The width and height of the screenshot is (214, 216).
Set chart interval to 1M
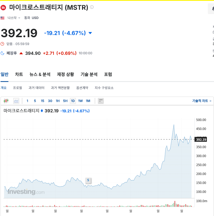pyautogui.click(x=88, y=101)
